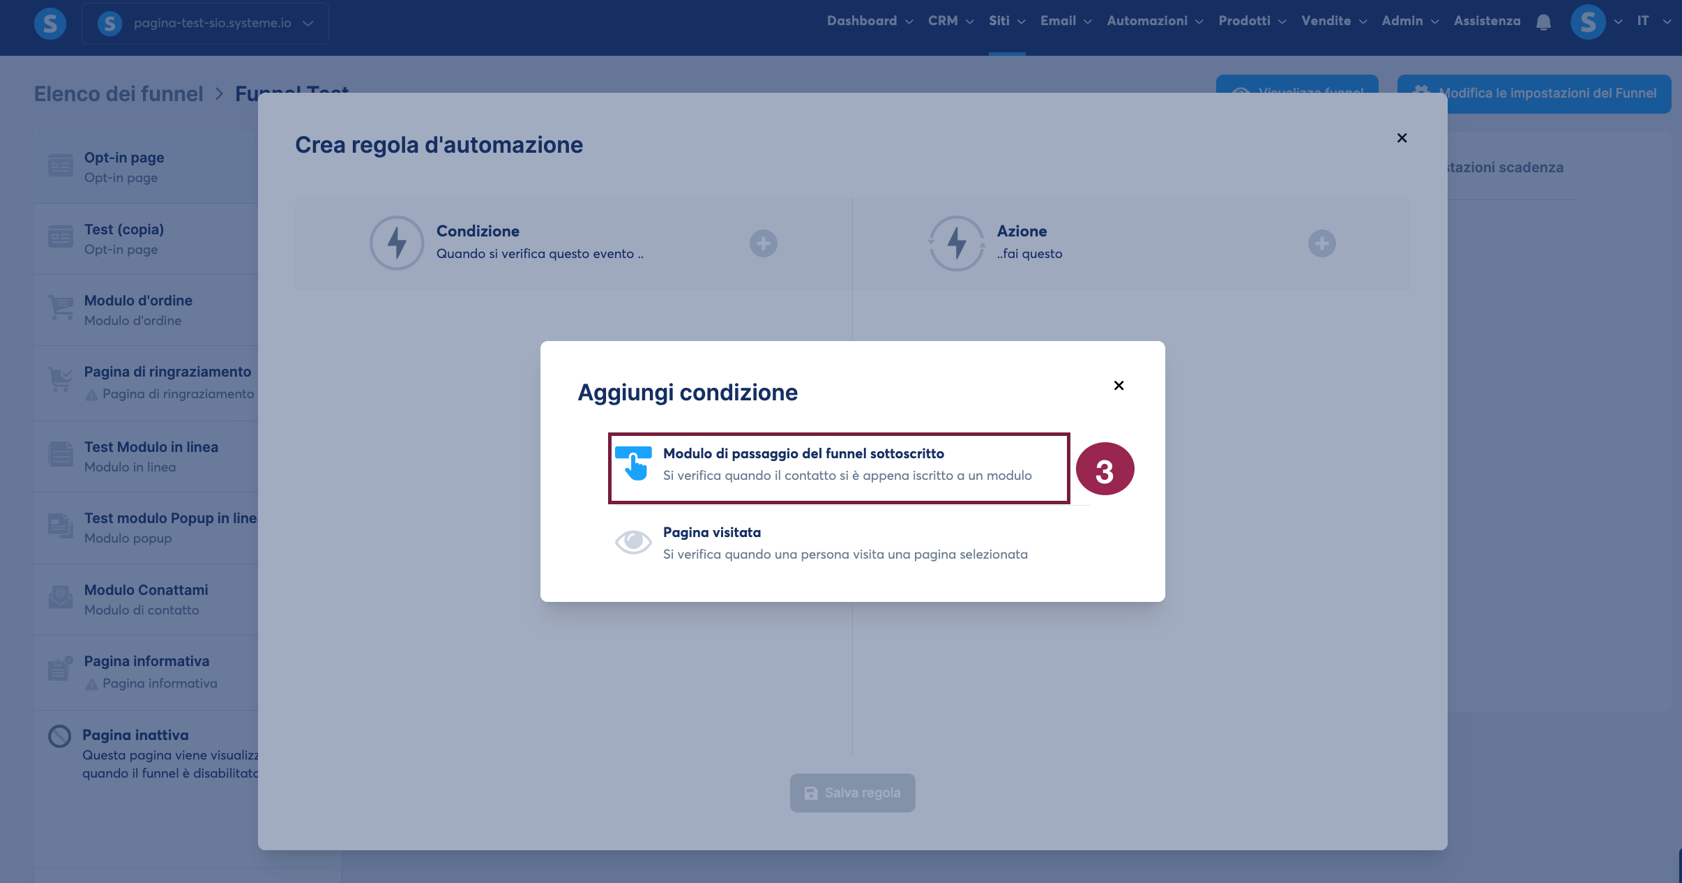Click the Systeme.io logo top-left

coord(50,23)
